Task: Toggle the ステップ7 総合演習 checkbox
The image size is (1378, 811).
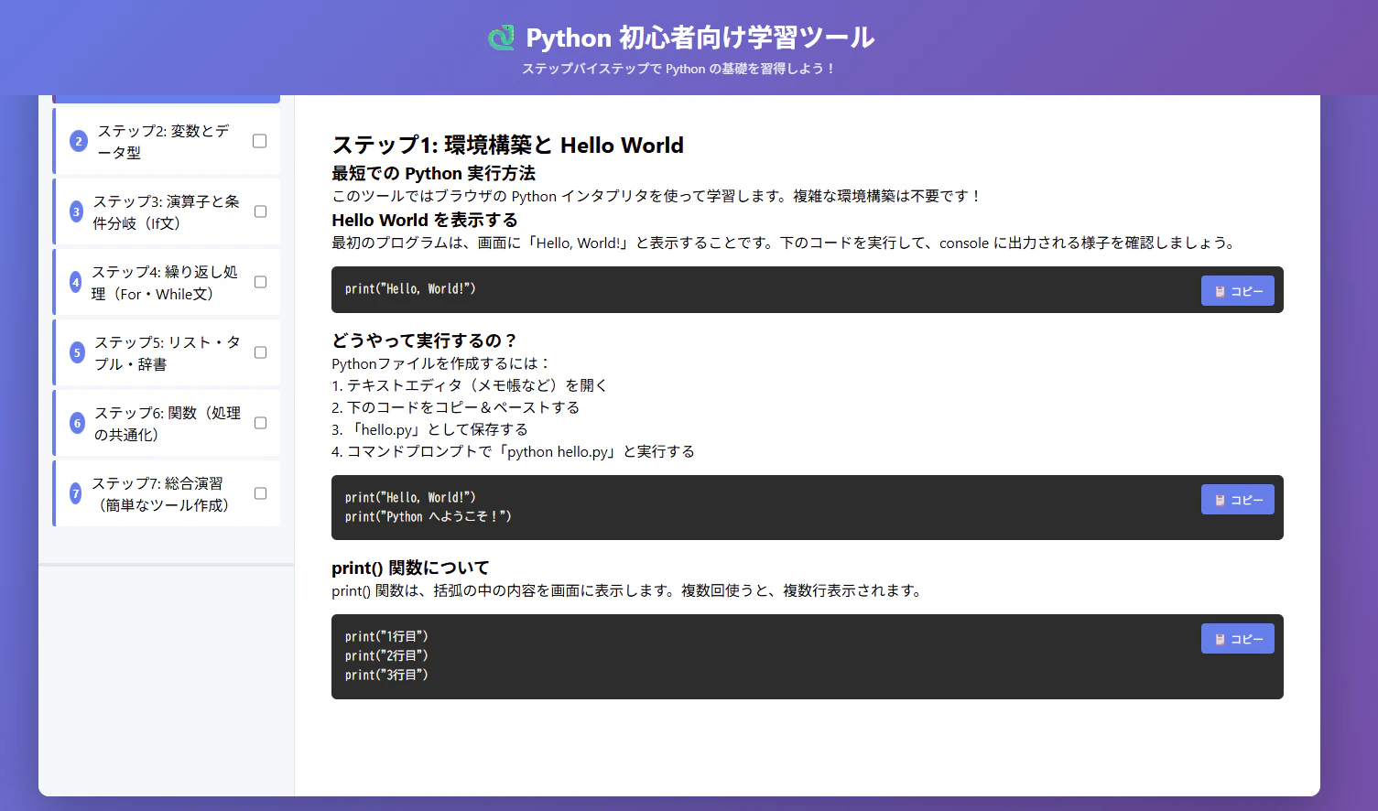Action: tap(260, 493)
